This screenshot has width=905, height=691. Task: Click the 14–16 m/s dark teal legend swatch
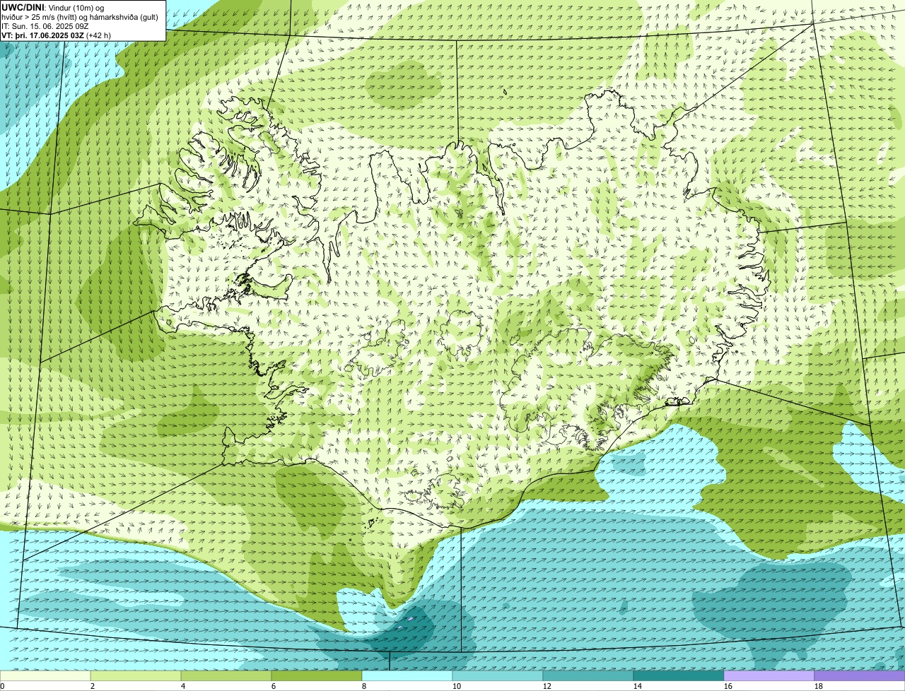coord(679,675)
